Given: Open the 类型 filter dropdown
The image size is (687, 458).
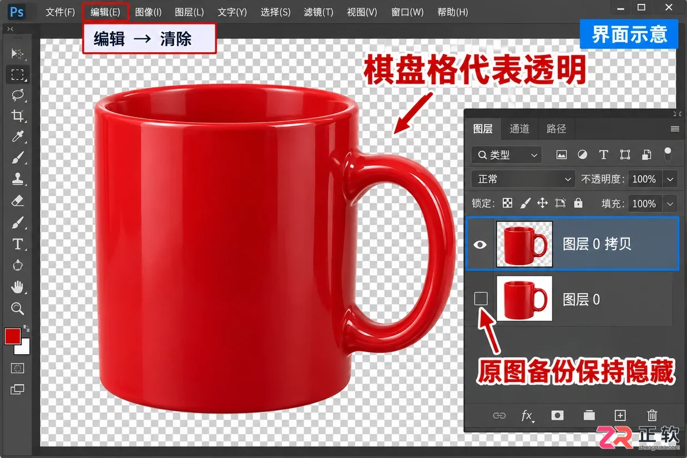Looking at the screenshot, I should pyautogui.click(x=507, y=155).
